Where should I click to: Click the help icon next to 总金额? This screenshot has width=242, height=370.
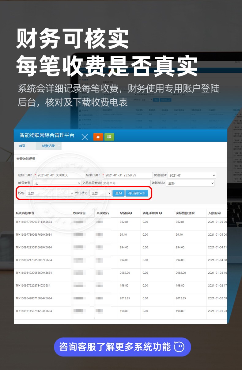click(130, 213)
